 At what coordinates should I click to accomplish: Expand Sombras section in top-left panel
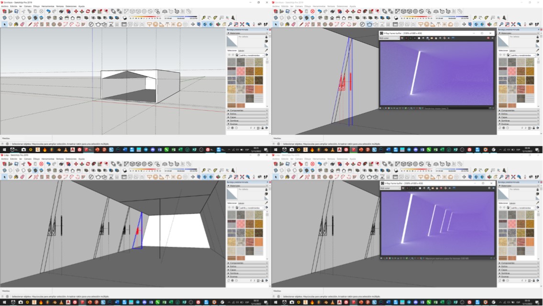pyautogui.click(x=247, y=121)
